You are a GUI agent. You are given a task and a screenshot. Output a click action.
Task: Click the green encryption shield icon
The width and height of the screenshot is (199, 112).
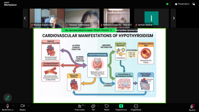click(167, 4)
